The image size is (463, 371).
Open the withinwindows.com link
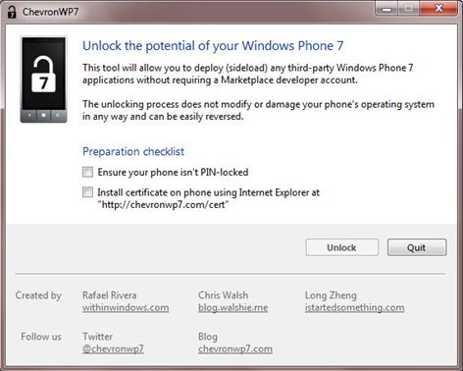(x=126, y=308)
